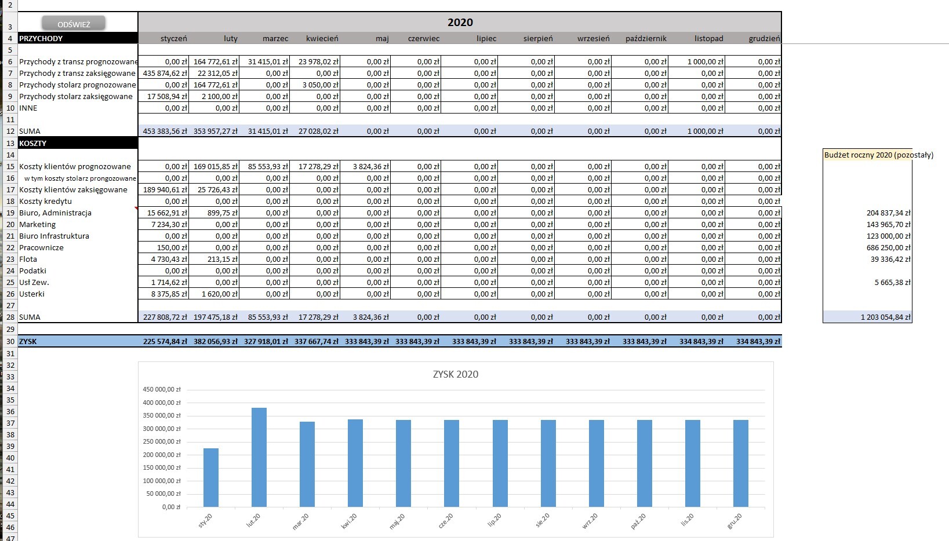Select ZYSK cell 382 056,93 zł

pyautogui.click(x=214, y=341)
